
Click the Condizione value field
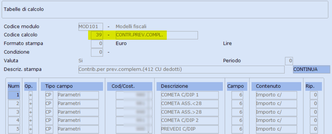coord(97,52)
